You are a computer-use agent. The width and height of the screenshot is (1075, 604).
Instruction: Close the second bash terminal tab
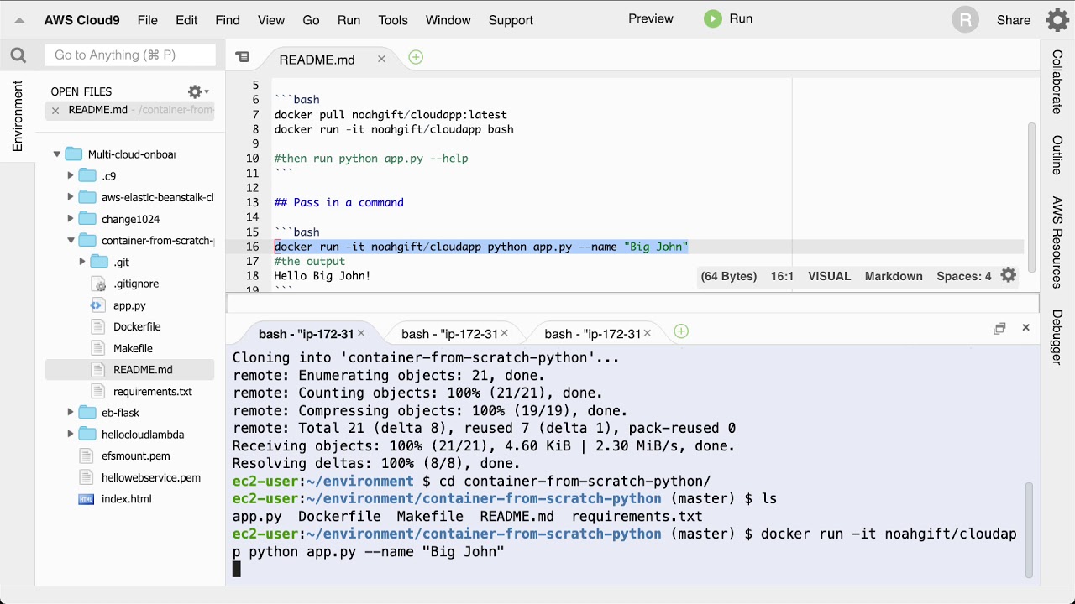pos(505,334)
